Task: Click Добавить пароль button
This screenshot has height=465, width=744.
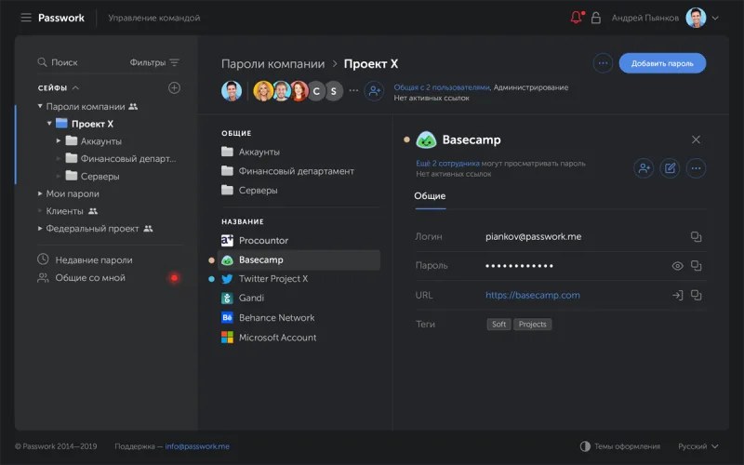Action: point(662,63)
